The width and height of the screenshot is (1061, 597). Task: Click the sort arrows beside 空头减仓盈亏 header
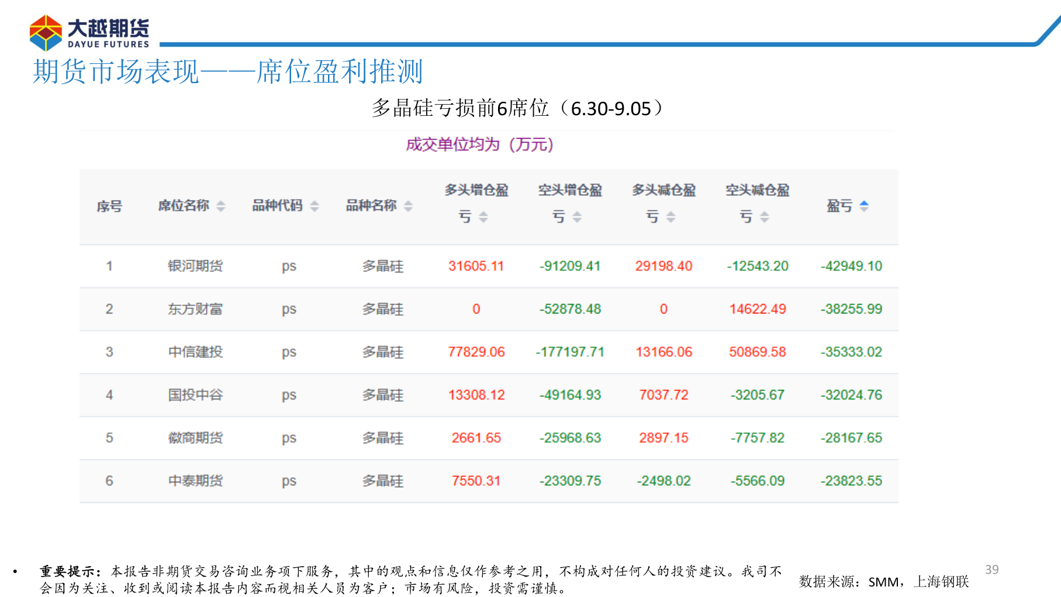point(765,216)
